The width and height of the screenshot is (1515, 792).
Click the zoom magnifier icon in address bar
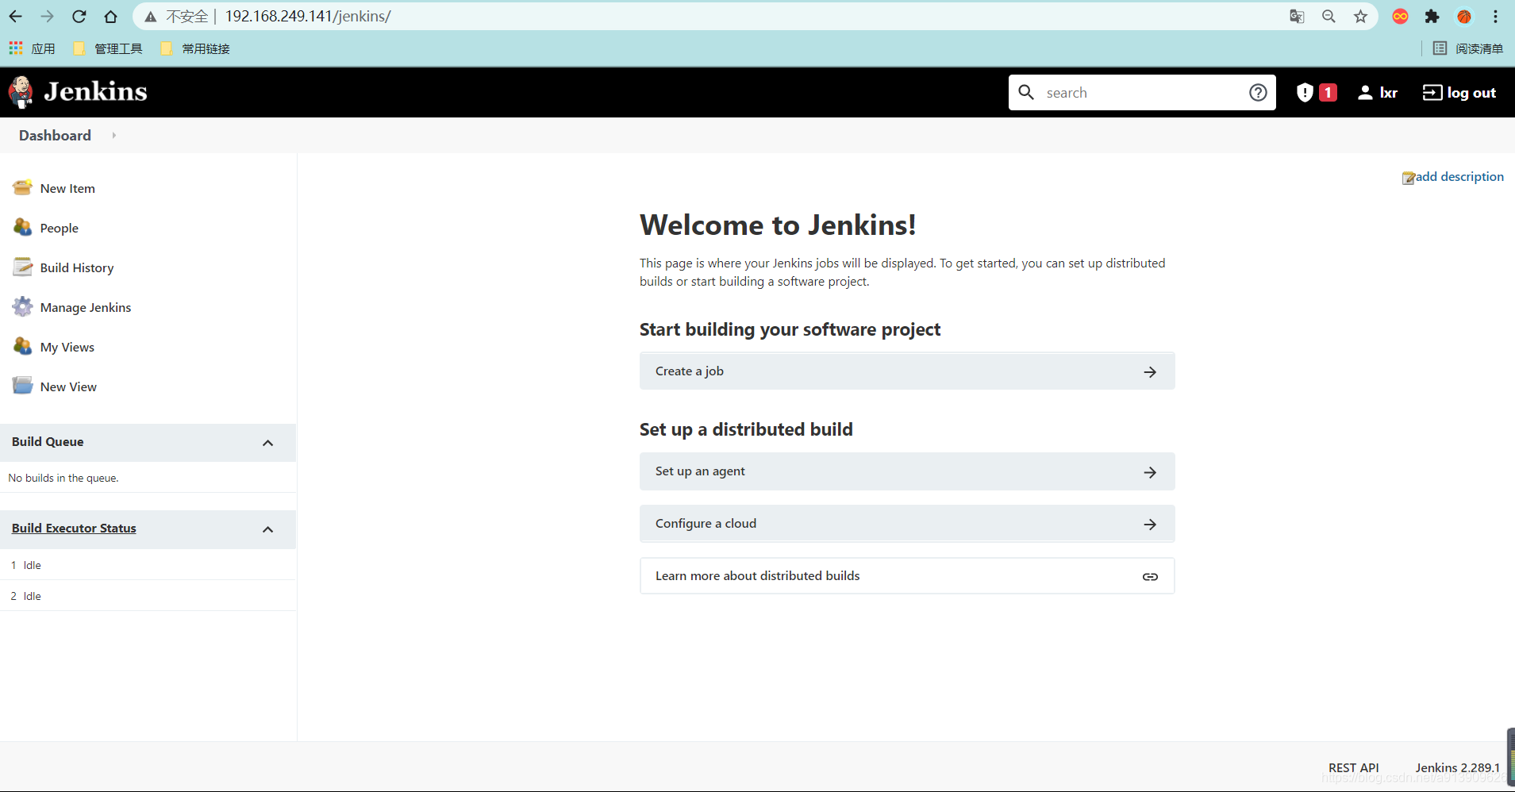tap(1329, 16)
